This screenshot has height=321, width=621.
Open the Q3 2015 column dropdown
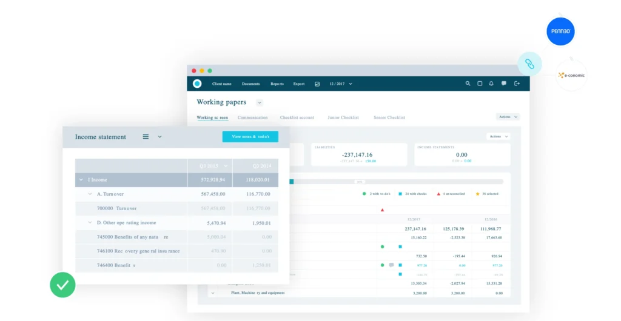(226, 166)
